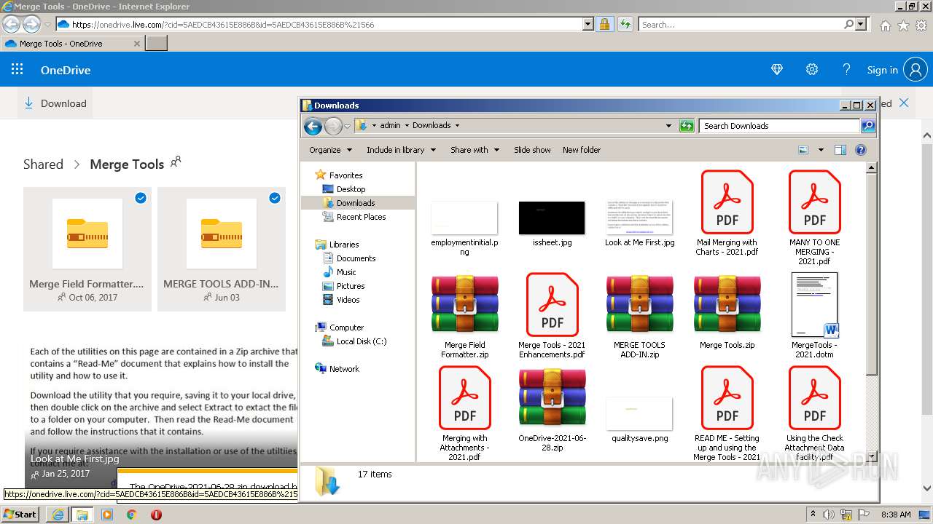
Task: Click the Download arrow icon in OneDrive
Action: [29, 103]
